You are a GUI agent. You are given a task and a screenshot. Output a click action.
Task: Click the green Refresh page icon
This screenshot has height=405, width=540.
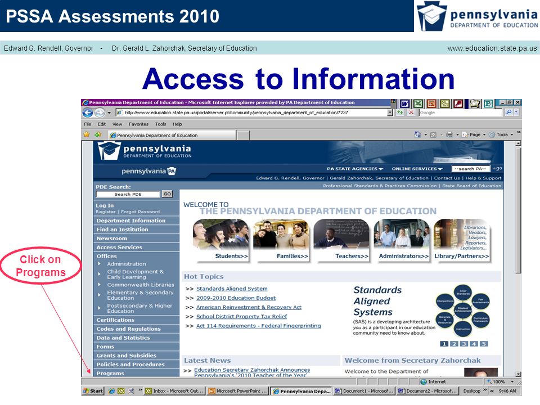(x=400, y=112)
